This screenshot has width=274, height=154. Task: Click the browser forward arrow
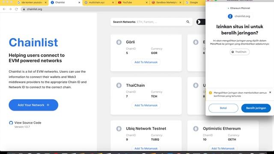10,9
